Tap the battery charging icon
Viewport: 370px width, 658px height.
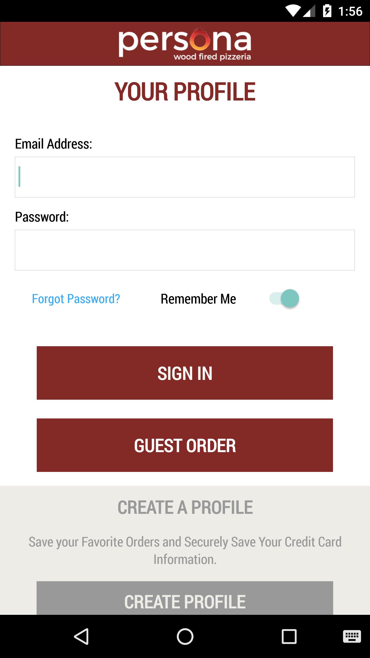pyautogui.click(x=327, y=11)
